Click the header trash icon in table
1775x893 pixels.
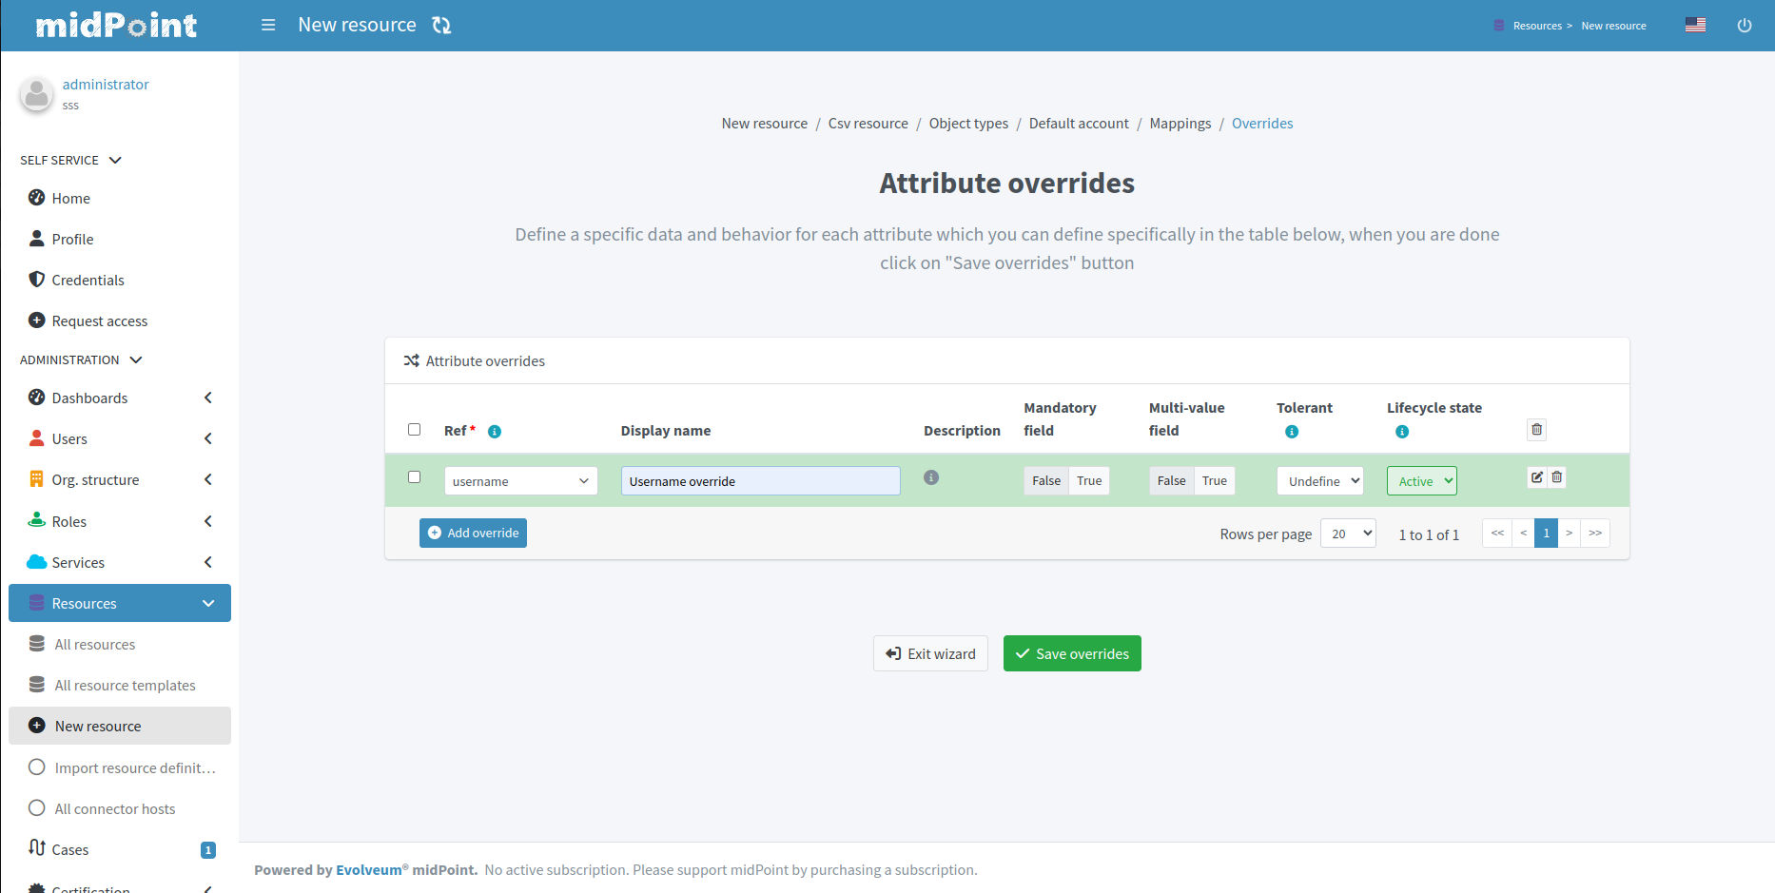(1536, 430)
